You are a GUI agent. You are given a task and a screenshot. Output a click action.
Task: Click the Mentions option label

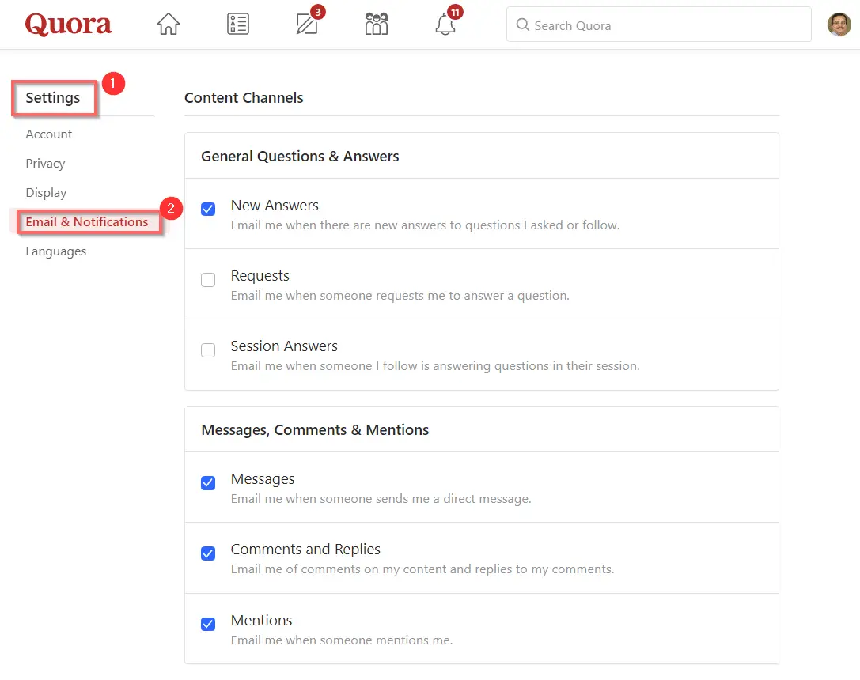pyautogui.click(x=262, y=620)
